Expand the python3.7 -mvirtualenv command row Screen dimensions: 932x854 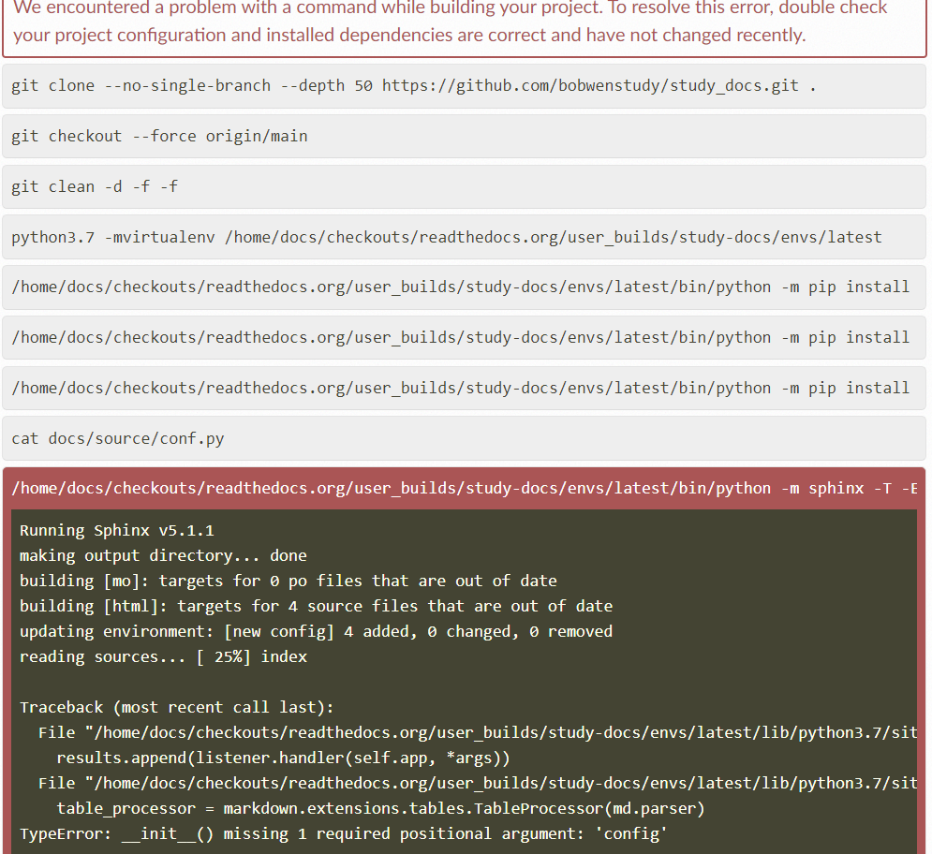tap(465, 238)
